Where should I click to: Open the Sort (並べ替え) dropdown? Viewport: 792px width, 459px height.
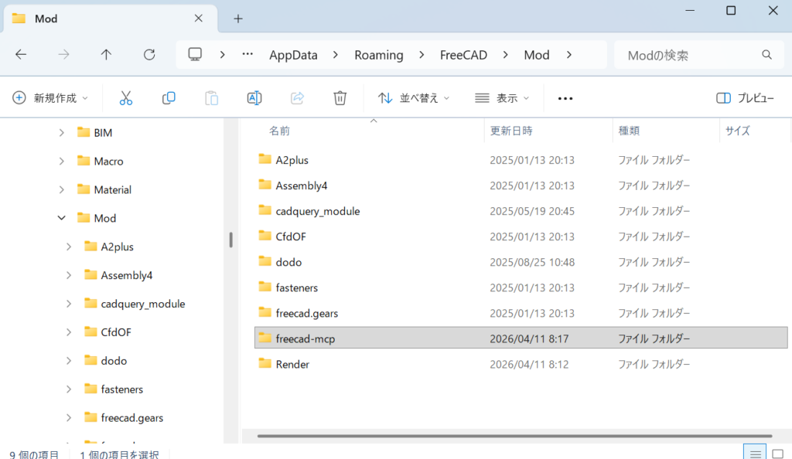pos(413,98)
